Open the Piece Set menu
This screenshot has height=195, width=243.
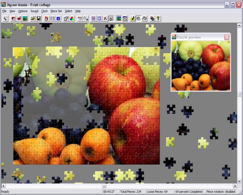click(x=56, y=11)
